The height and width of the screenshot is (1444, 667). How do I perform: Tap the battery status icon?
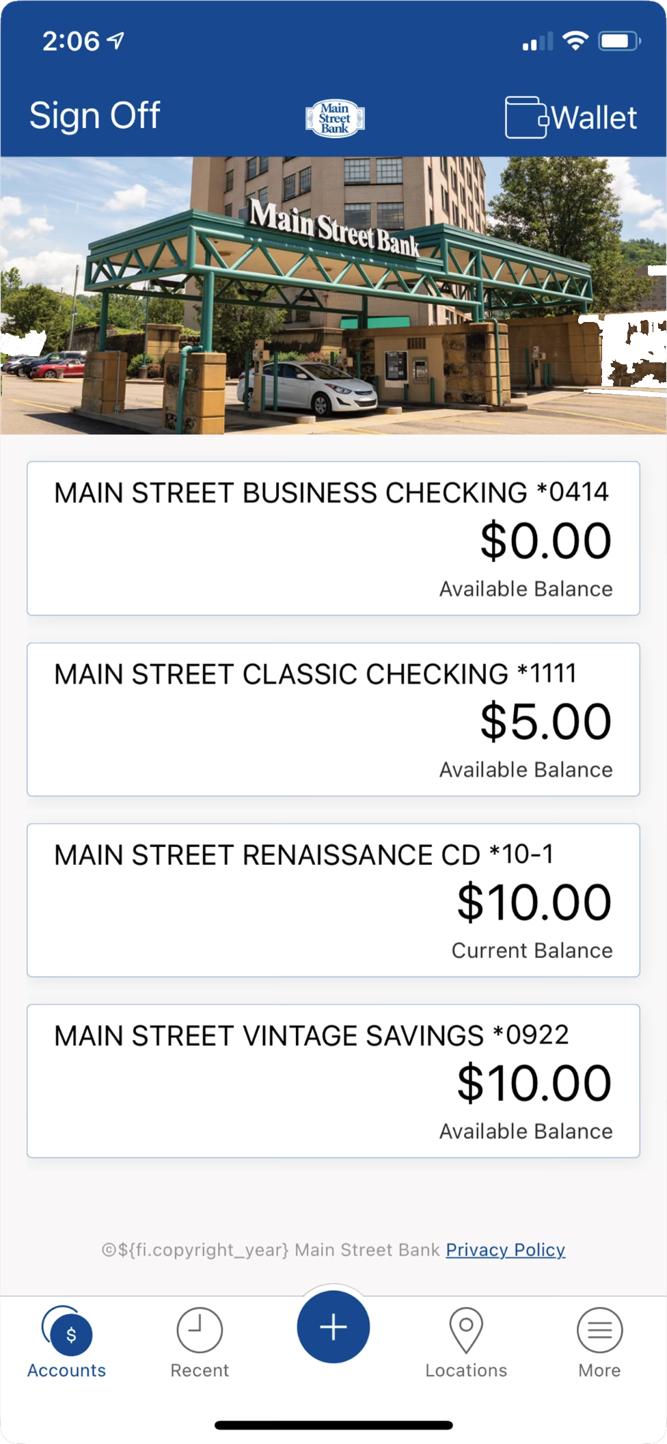coord(619,41)
